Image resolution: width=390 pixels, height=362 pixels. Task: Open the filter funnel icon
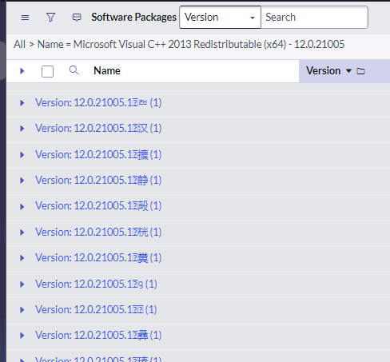pyautogui.click(x=50, y=18)
